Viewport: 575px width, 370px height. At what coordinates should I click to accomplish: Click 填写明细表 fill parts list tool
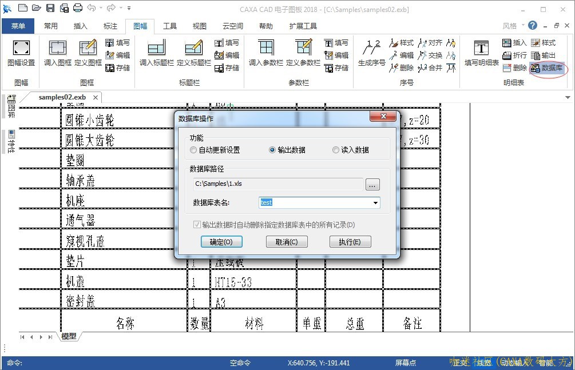tap(482, 54)
